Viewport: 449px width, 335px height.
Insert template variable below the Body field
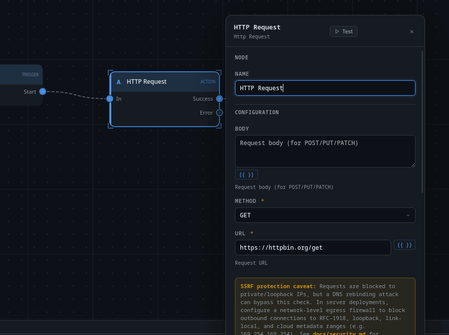[x=246, y=174]
